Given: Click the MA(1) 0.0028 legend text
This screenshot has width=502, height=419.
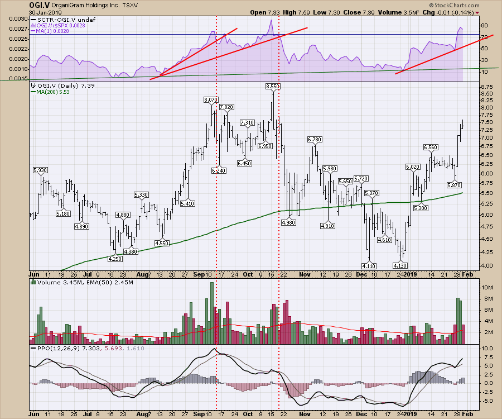Looking at the screenshot, I should 52,31.
